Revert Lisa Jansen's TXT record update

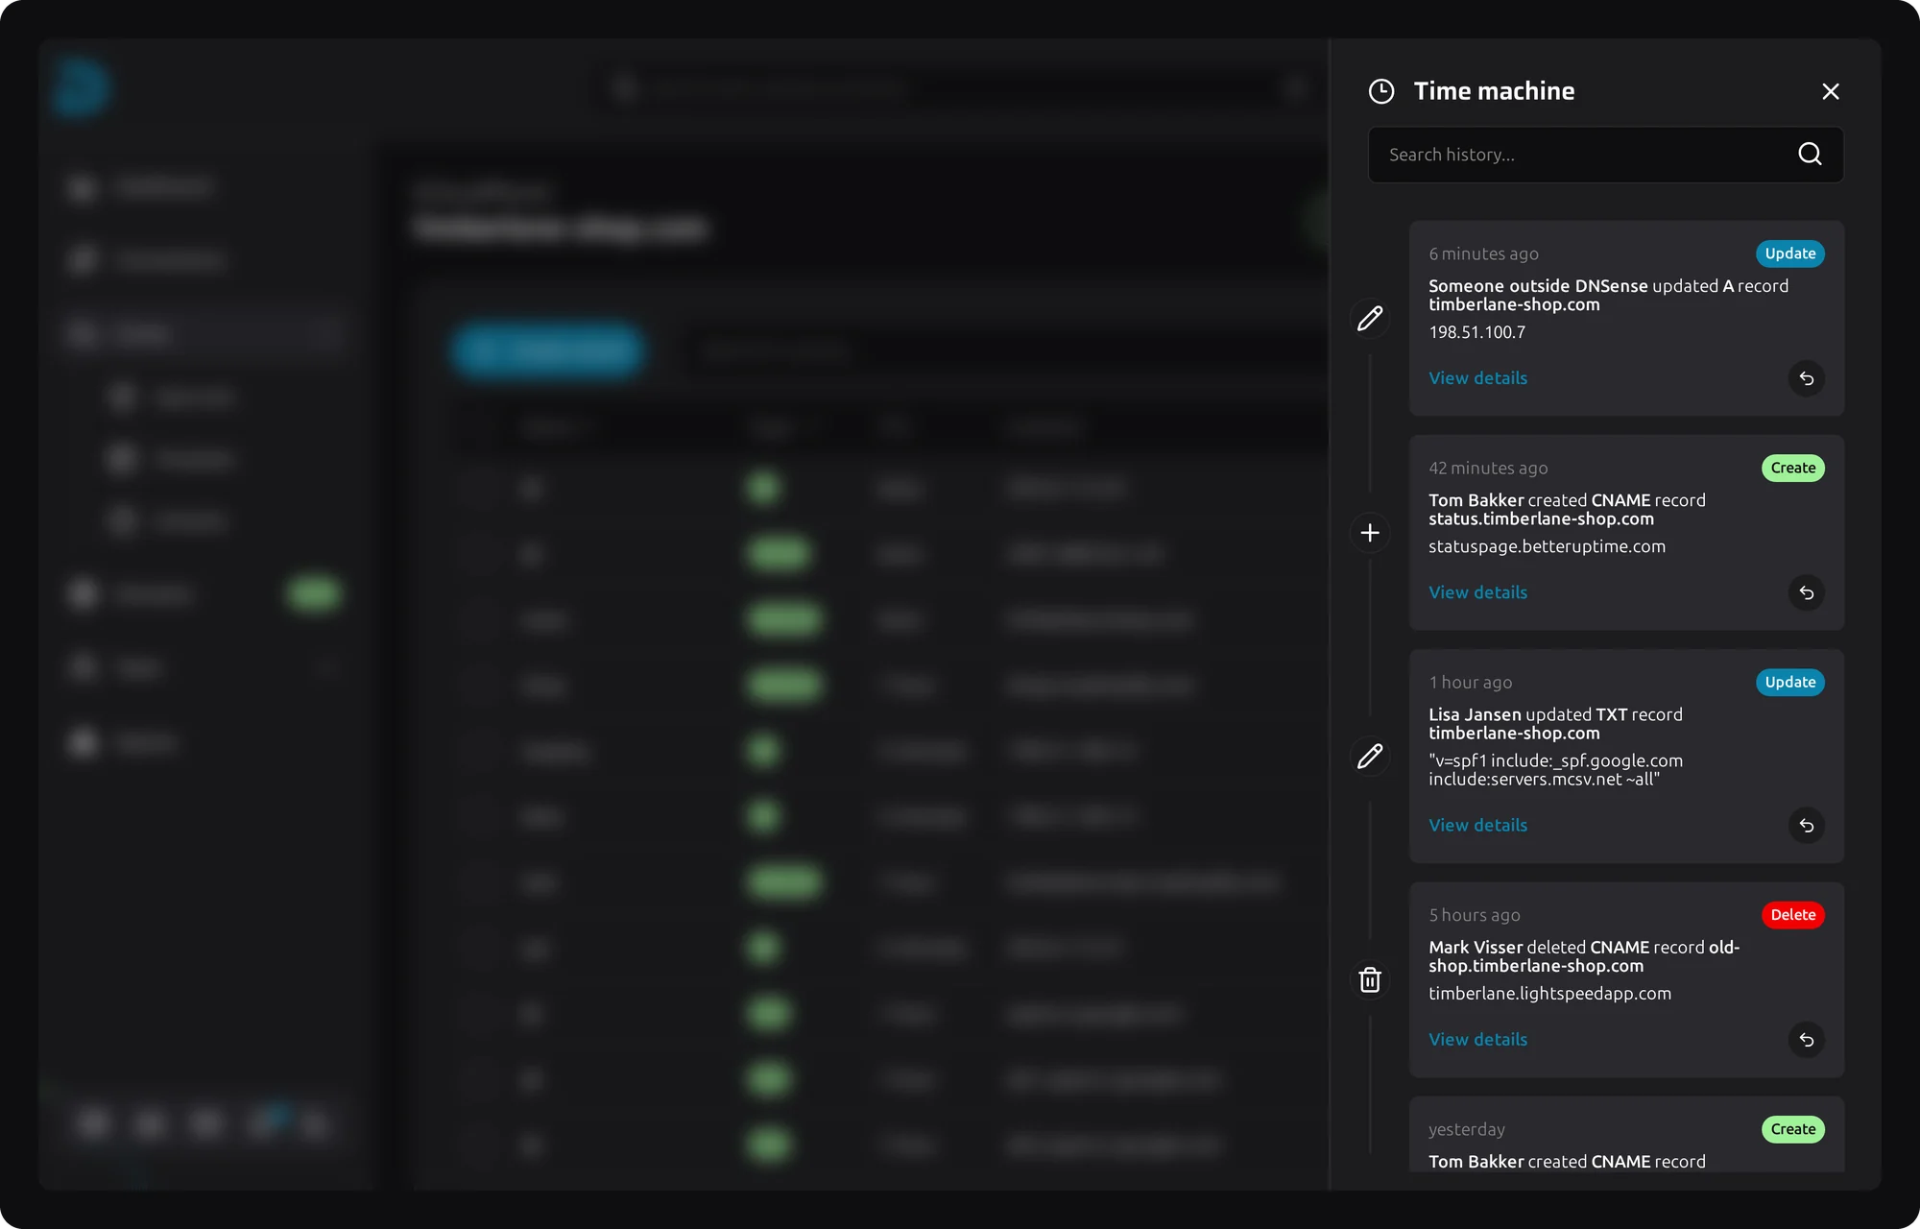coord(1806,826)
